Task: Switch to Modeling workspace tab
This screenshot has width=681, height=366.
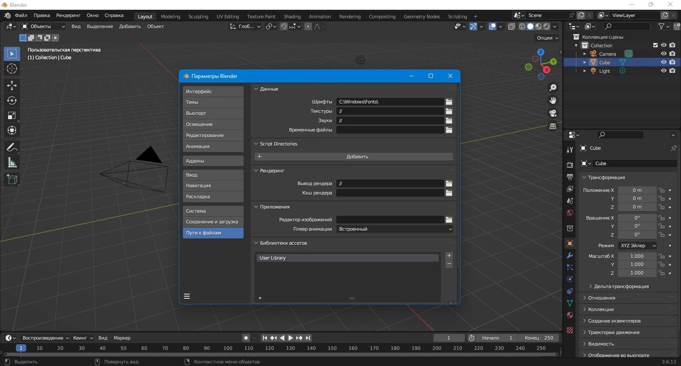Action: pyautogui.click(x=170, y=16)
